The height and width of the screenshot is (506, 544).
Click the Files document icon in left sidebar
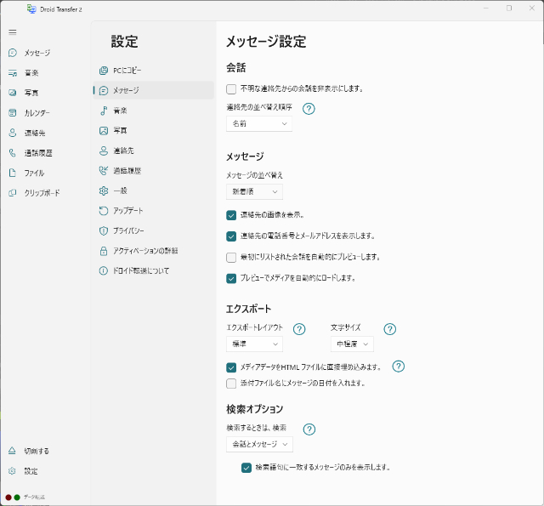(x=13, y=173)
